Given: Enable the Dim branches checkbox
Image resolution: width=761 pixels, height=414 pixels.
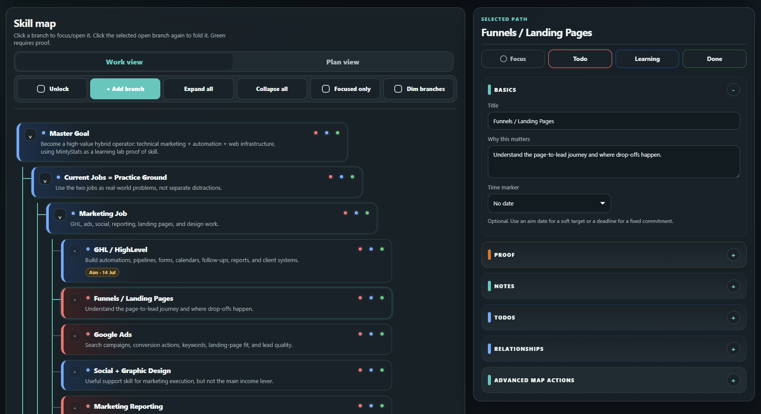Looking at the screenshot, I should pos(398,89).
